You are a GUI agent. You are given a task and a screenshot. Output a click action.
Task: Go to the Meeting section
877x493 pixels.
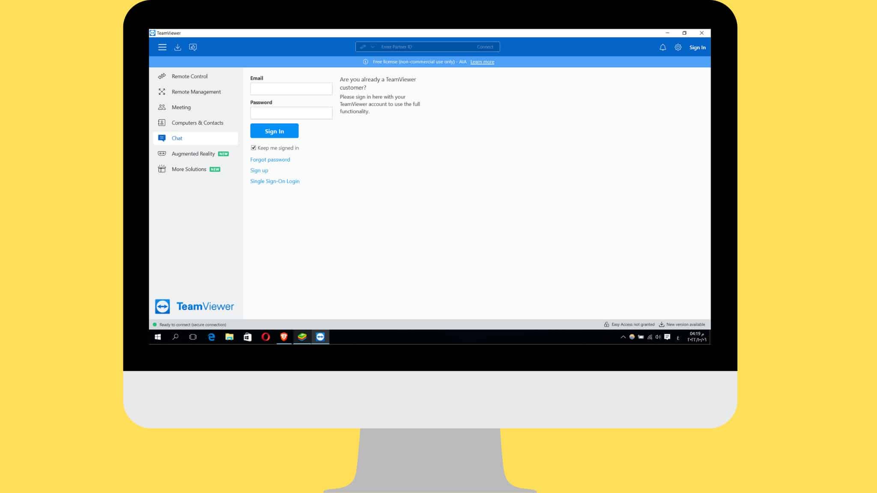pyautogui.click(x=195, y=107)
